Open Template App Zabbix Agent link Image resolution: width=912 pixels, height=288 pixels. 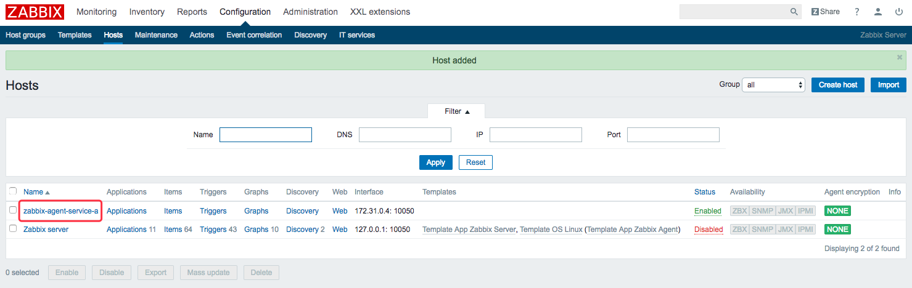633,230
